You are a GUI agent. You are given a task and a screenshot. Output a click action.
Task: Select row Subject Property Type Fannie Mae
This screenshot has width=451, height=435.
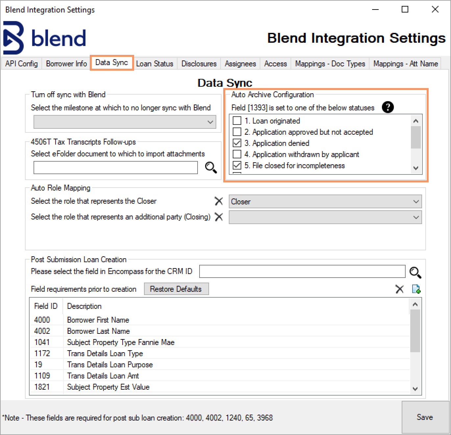point(220,342)
